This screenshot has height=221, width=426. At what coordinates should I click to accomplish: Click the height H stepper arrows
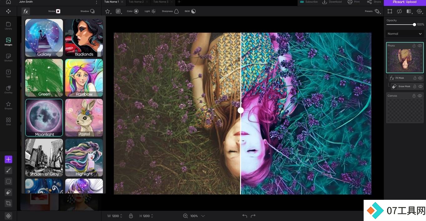coord(152,216)
